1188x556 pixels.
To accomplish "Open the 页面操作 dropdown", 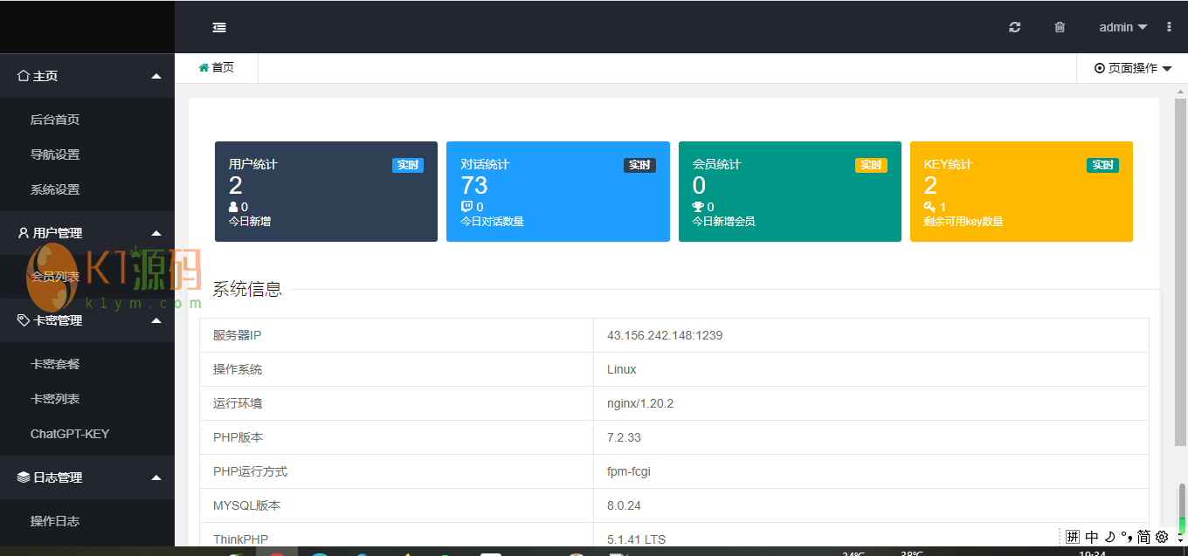I will click(x=1133, y=68).
